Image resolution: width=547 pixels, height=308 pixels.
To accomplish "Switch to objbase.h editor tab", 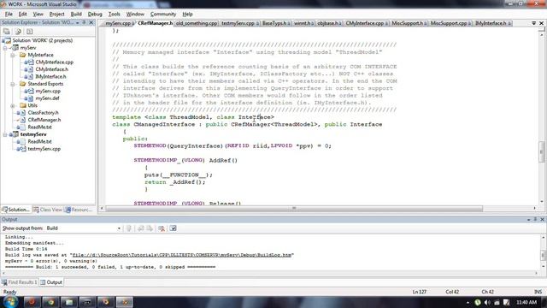I will [x=329, y=23].
